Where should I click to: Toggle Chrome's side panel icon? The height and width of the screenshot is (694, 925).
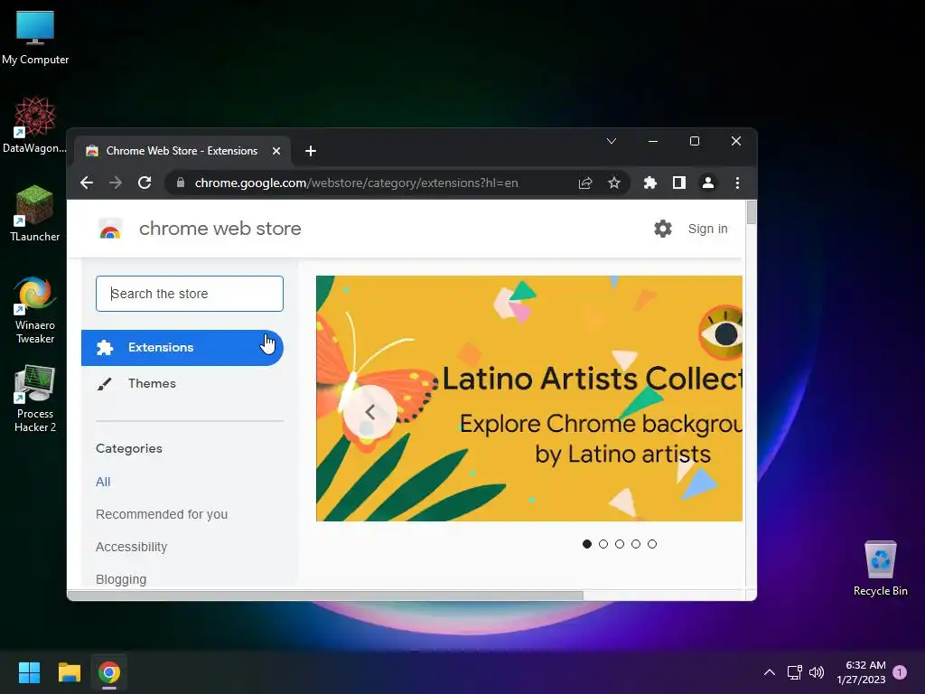pos(679,183)
